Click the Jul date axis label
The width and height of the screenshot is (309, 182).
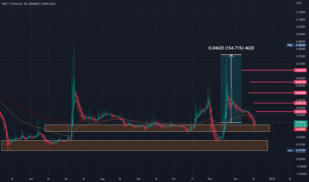[66, 179]
